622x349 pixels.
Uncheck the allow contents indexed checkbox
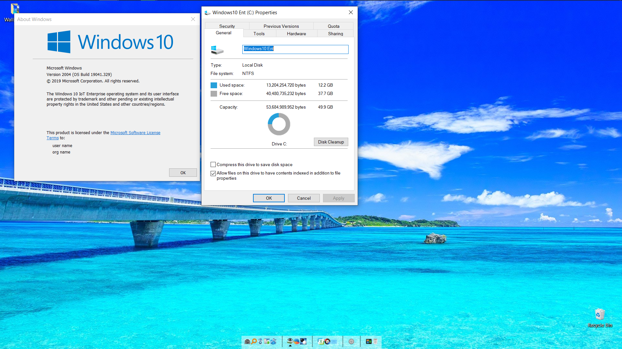pyautogui.click(x=213, y=173)
